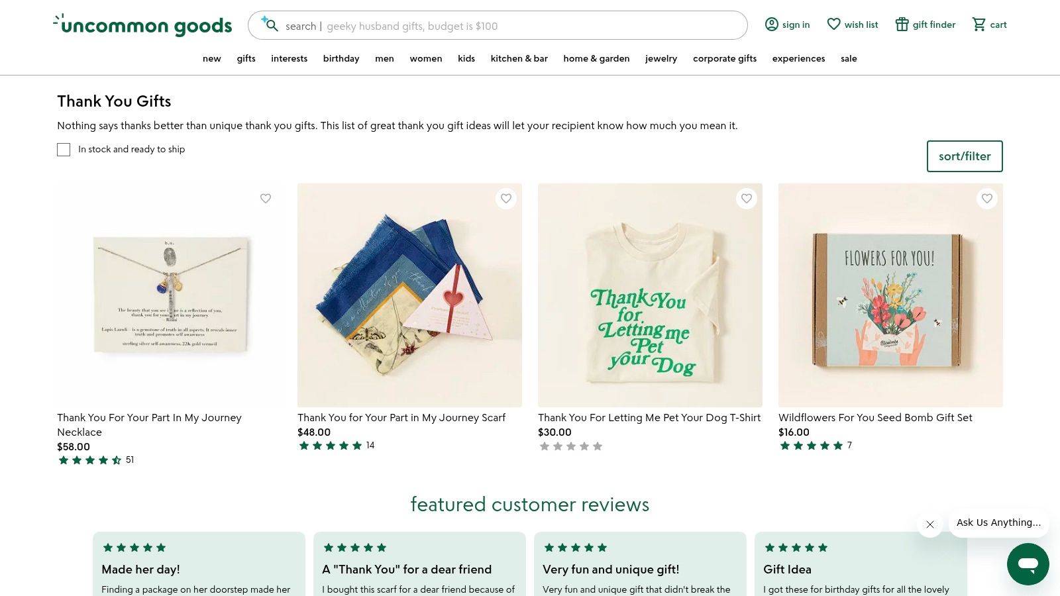Open the gift finder icon
The height and width of the screenshot is (596, 1060).
coord(902,25)
